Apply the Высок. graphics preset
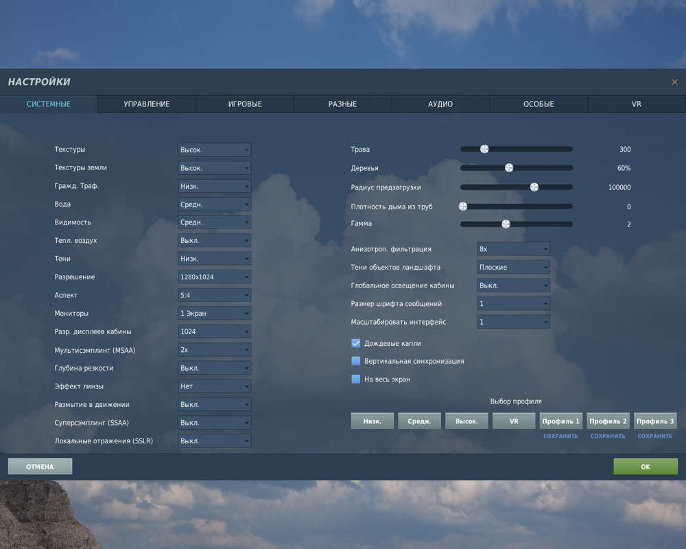The image size is (686, 549). click(466, 421)
